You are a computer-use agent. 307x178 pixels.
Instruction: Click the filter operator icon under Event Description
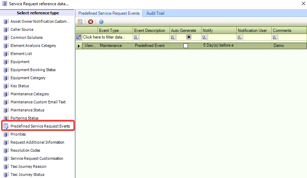pos(136,37)
